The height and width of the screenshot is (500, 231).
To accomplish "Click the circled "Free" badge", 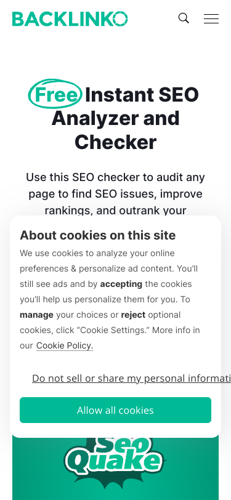I will coord(56,94).
